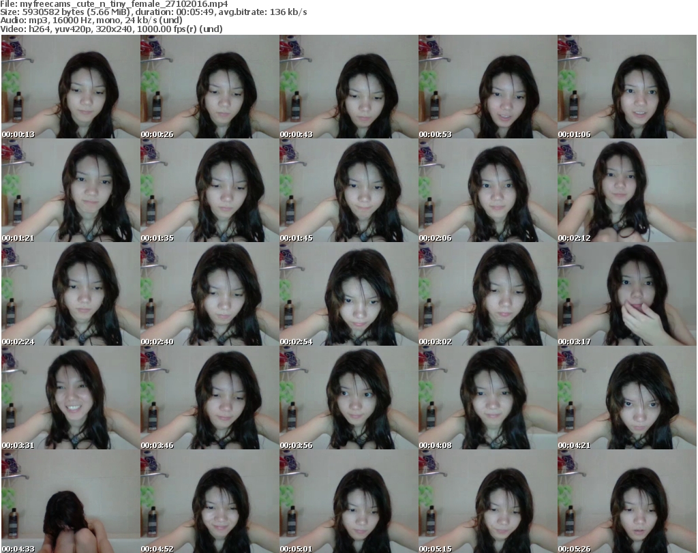
Task: Select the thumbnail timestamped 00:03:31
Action: click(x=70, y=398)
